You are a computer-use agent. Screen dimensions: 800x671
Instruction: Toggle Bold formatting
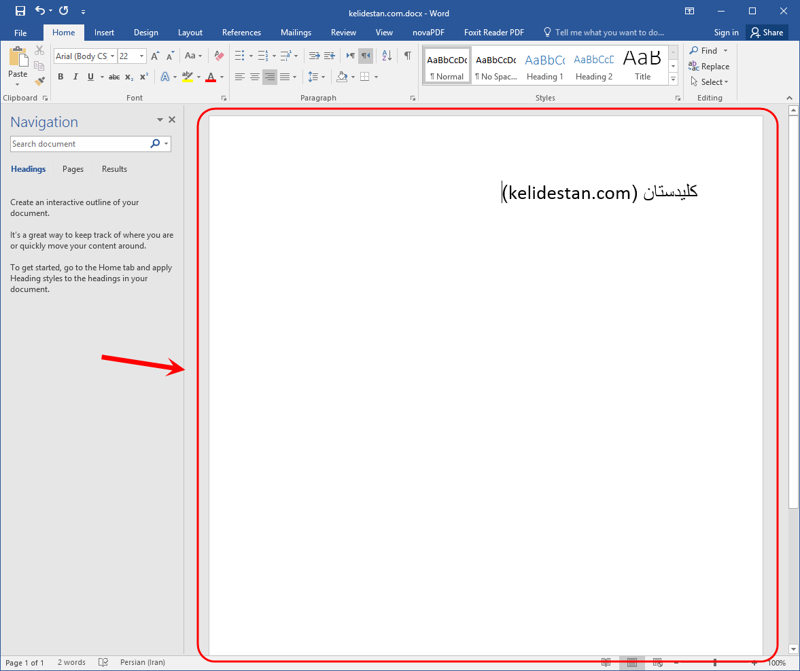60,77
